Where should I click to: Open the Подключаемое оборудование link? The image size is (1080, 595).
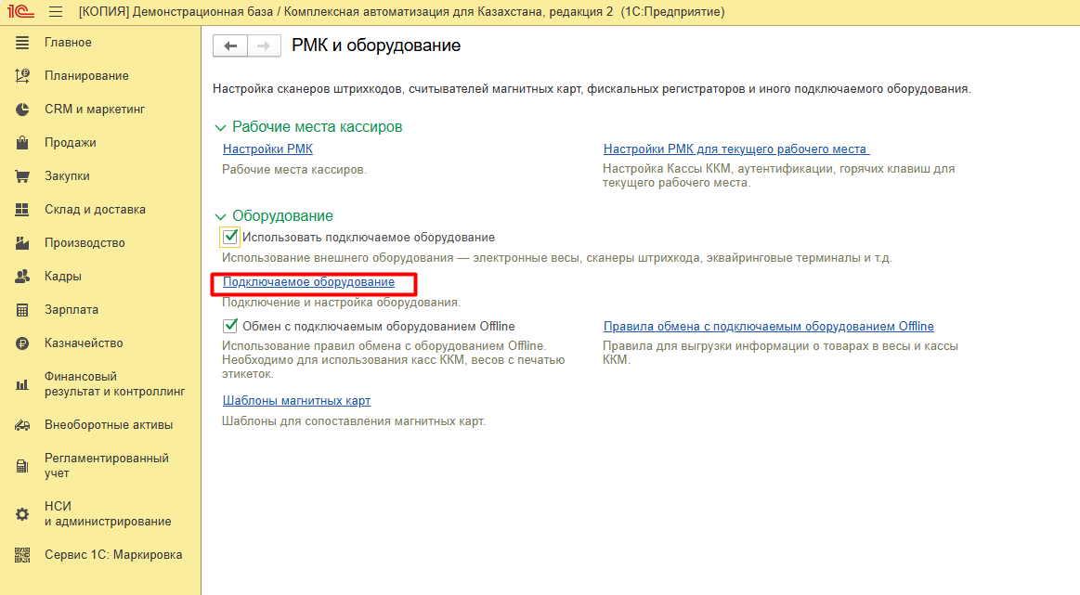tap(308, 282)
